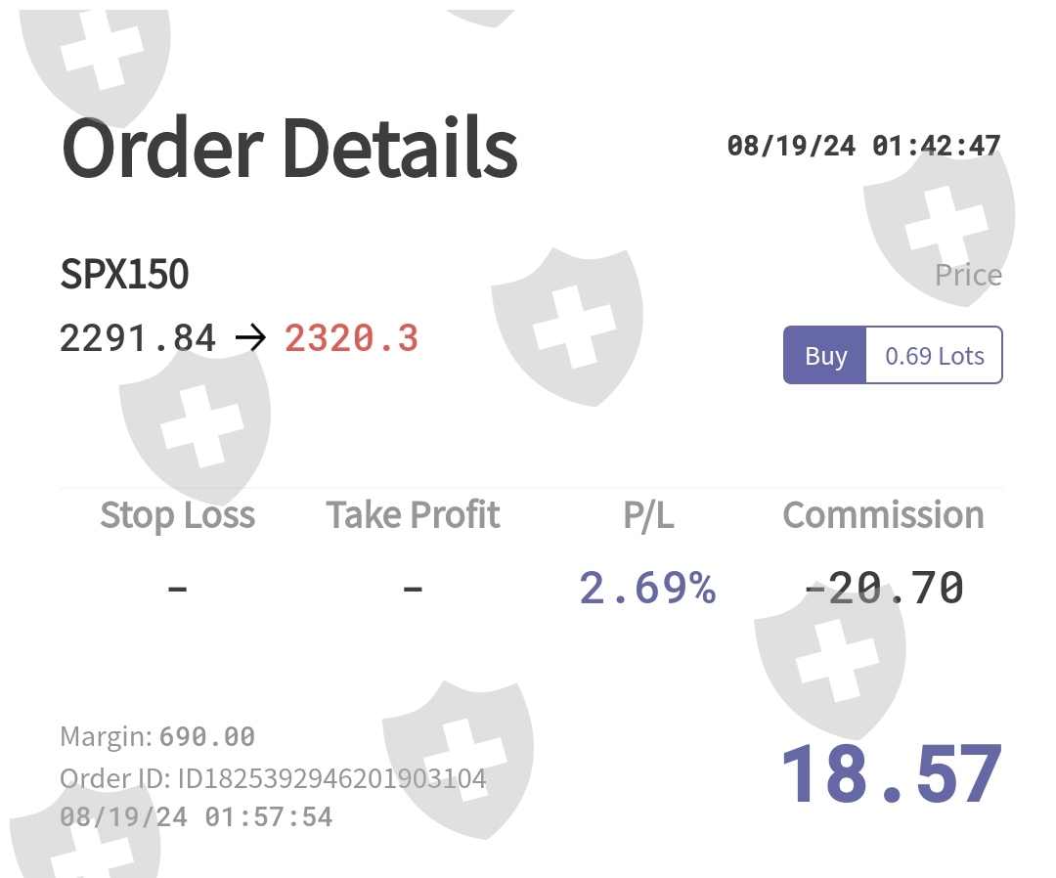Click the opening price 2291.84
The height and width of the screenshot is (878, 1056).
138,339
